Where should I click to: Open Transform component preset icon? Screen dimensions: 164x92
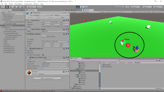[x=66, y=20]
